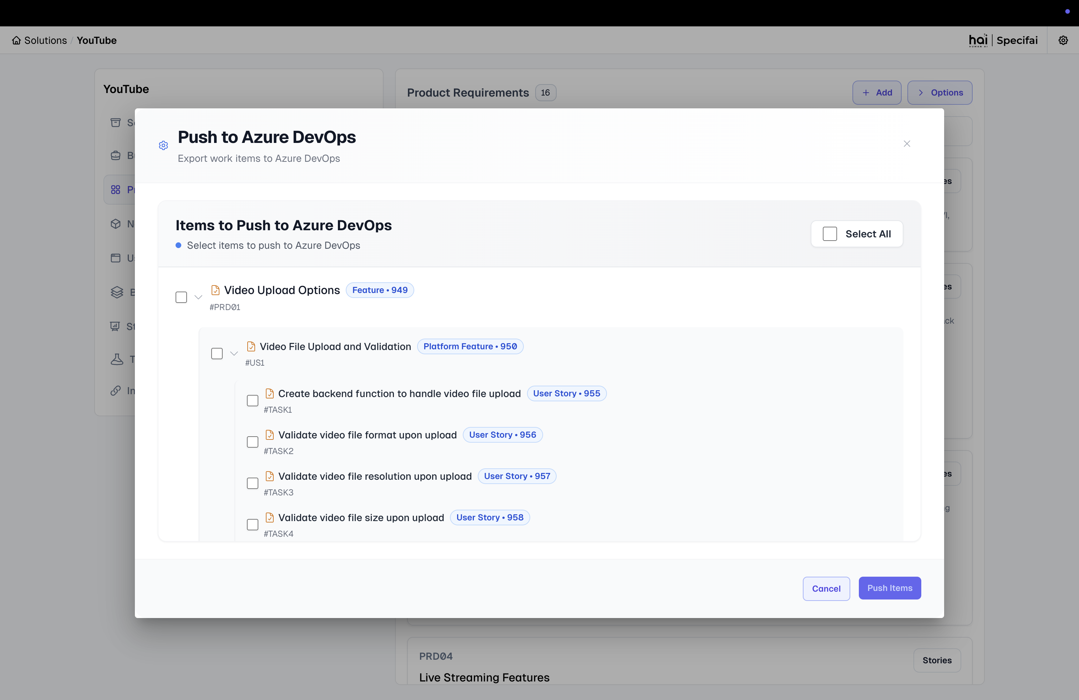Select checkbox for Validate video file size

253,525
